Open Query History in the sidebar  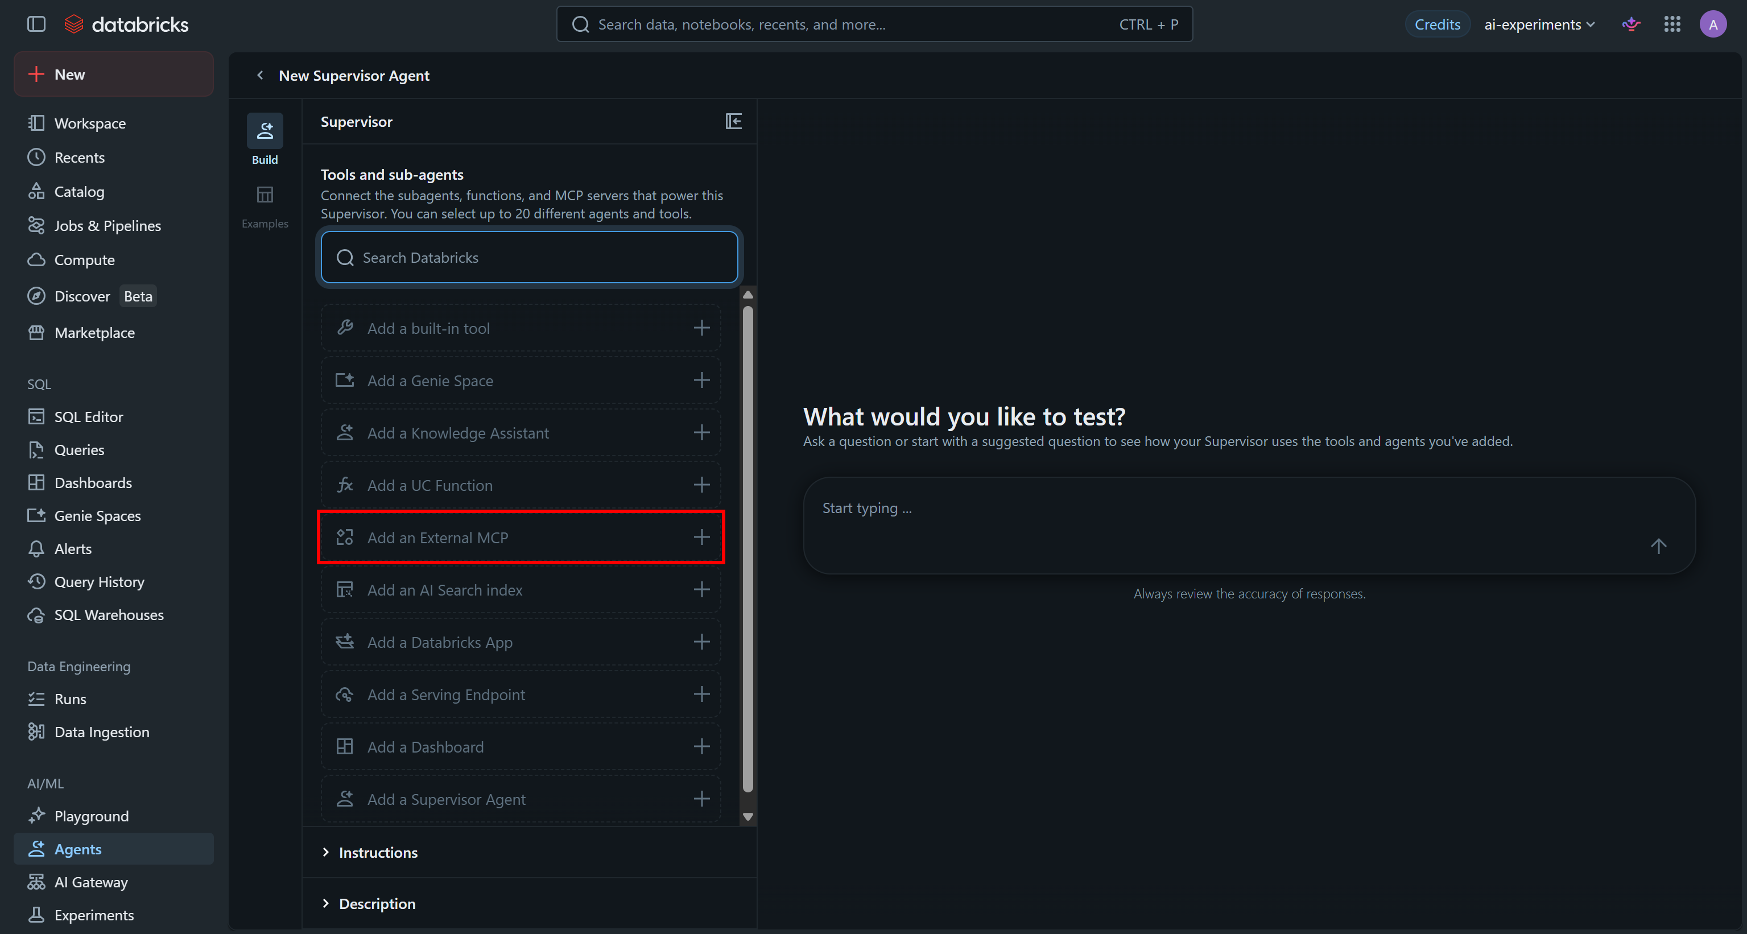113,581
